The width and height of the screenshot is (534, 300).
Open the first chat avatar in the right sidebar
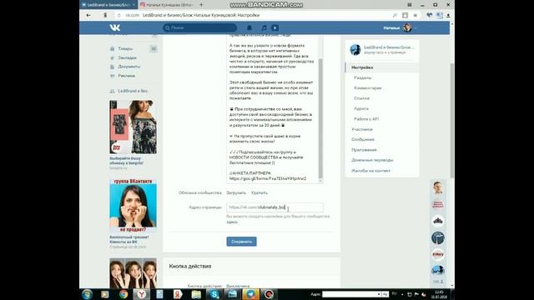(x=438, y=187)
